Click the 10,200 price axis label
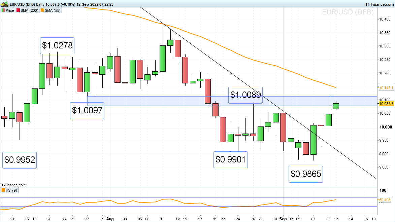The image size is (395, 222). point(385,73)
